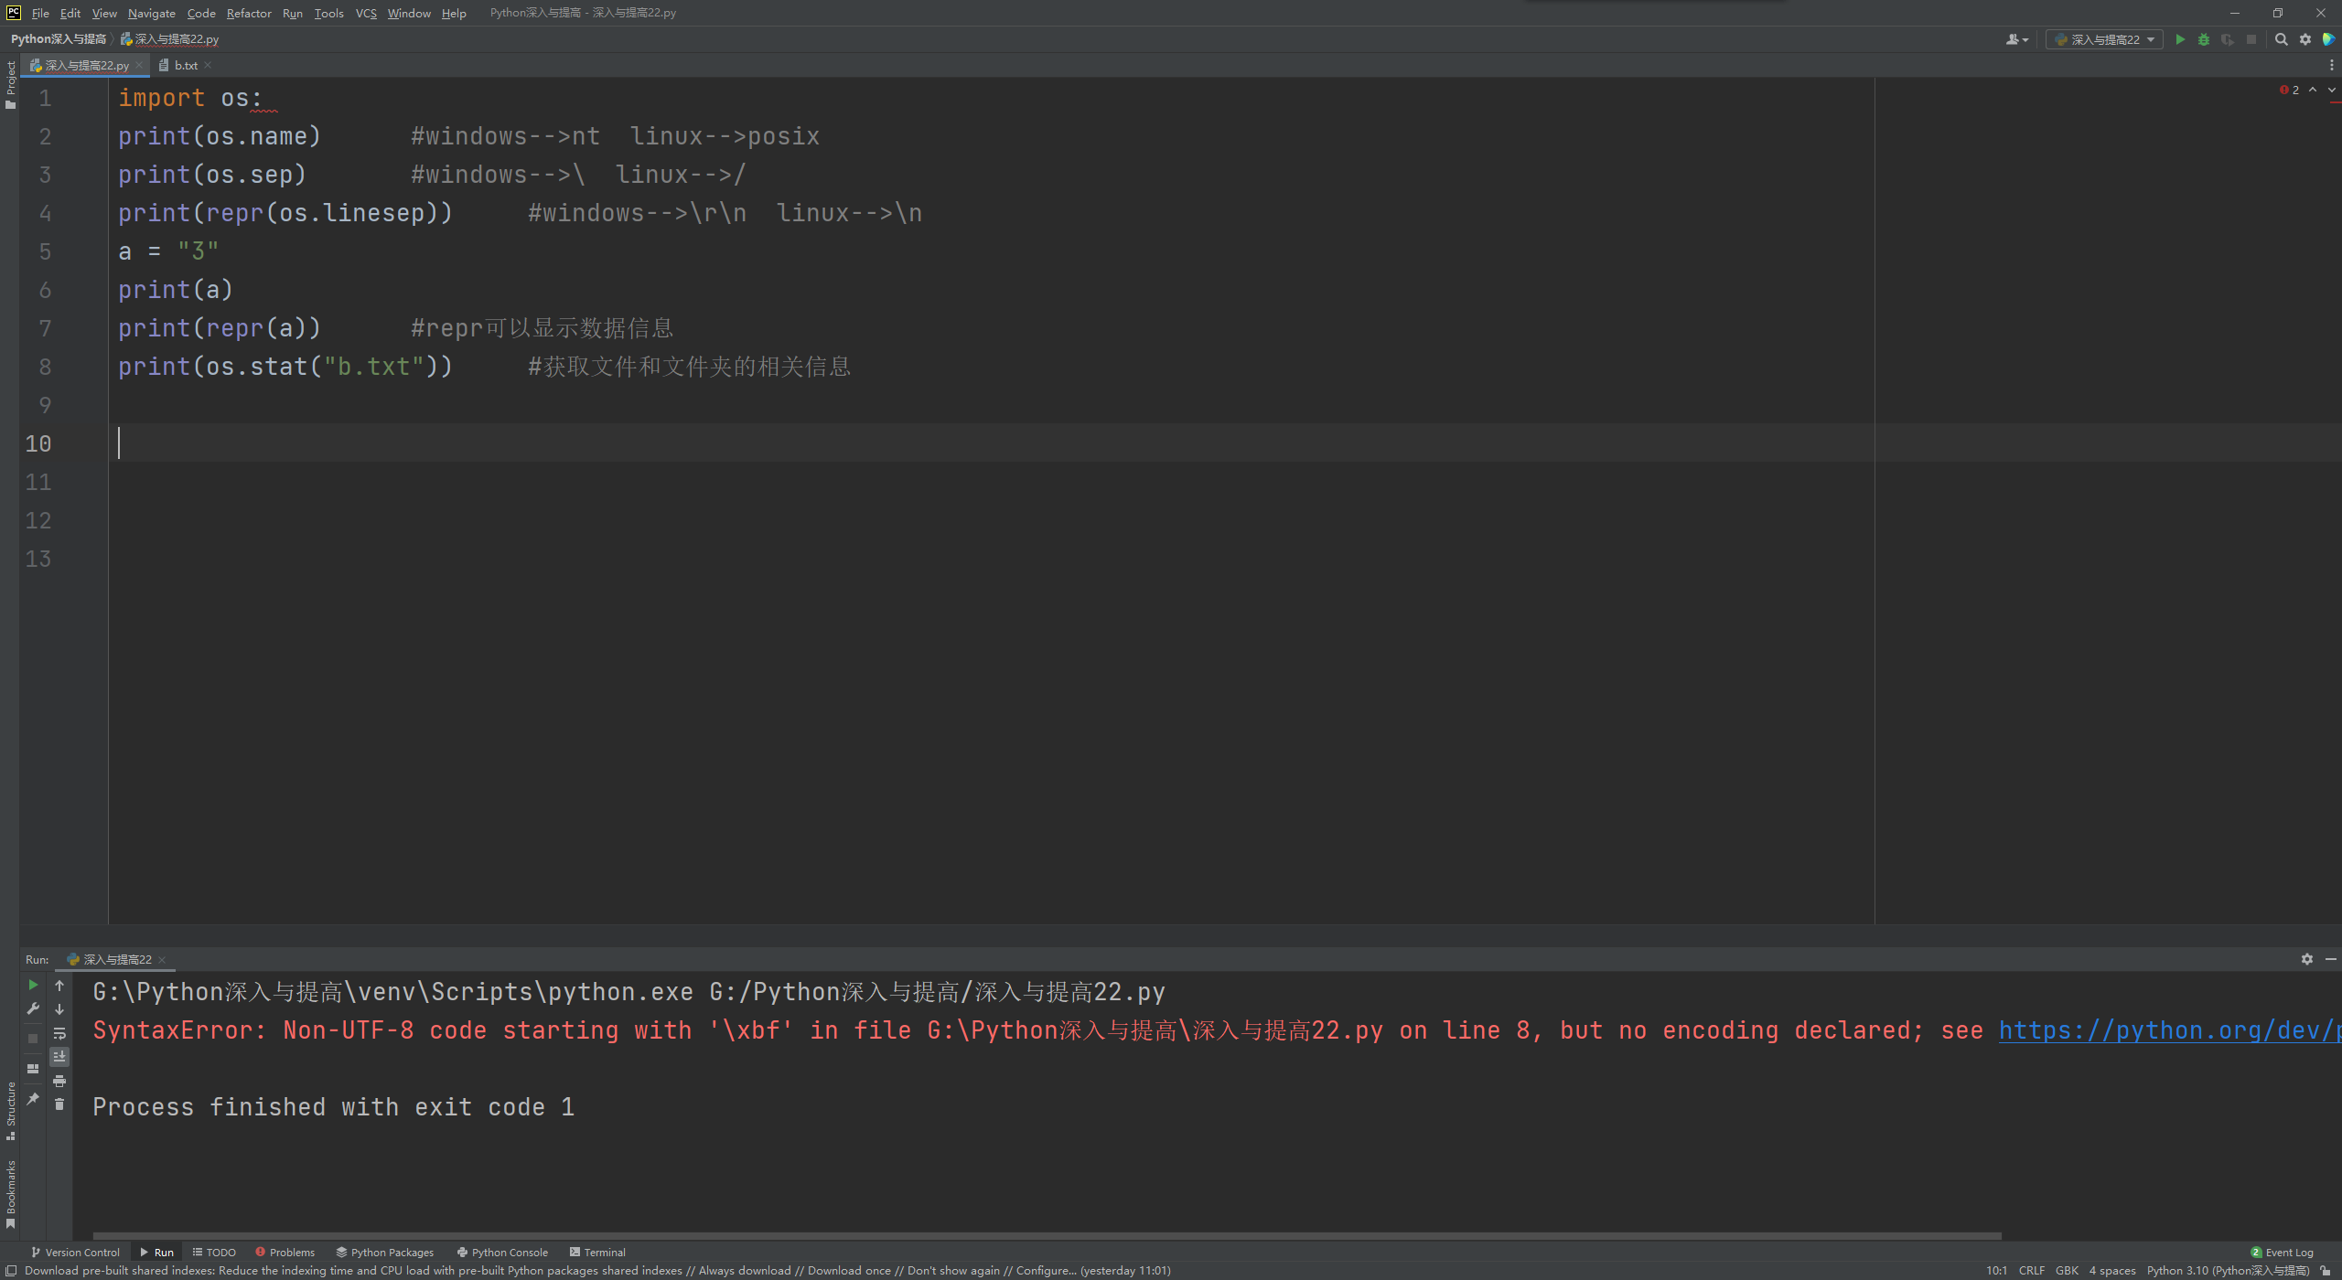Screen dimensions: 2342x1280
Task: Hide the Run tool window minus icon
Action: coord(2330,959)
